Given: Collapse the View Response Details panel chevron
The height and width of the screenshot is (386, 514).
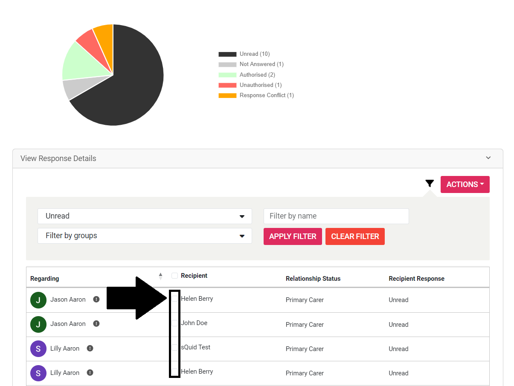Looking at the screenshot, I should coord(488,158).
